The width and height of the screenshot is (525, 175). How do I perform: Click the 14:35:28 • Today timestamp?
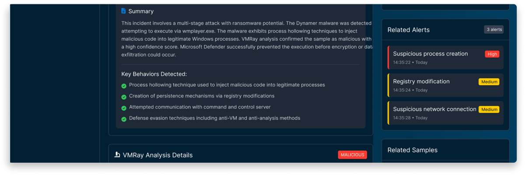tap(410, 118)
